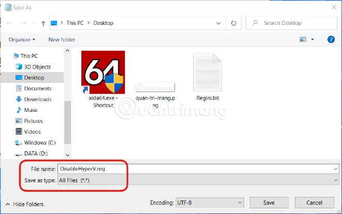Focus the Search Desktop box

point(291,23)
